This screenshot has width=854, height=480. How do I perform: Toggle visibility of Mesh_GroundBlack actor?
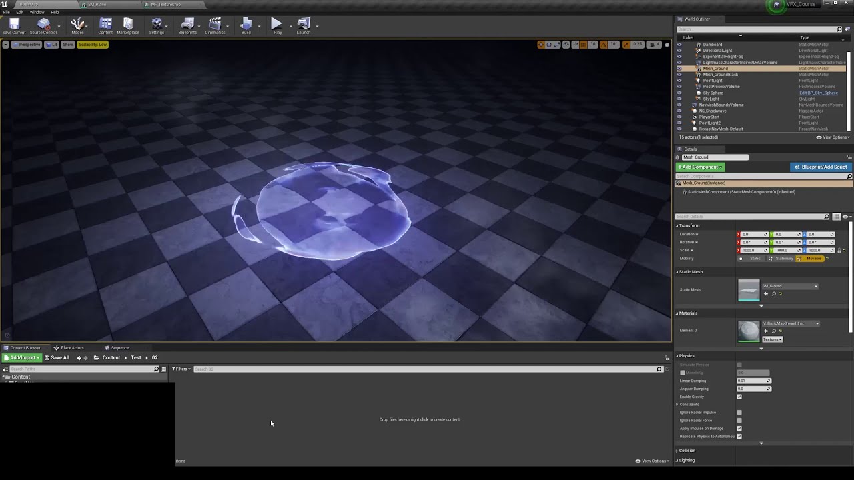[x=679, y=75]
